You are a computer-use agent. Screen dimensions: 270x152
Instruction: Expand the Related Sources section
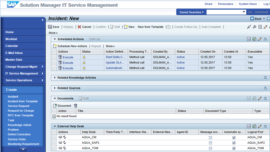(55, 88)
